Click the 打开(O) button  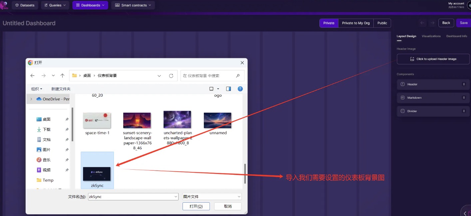(x=196, y=206)
